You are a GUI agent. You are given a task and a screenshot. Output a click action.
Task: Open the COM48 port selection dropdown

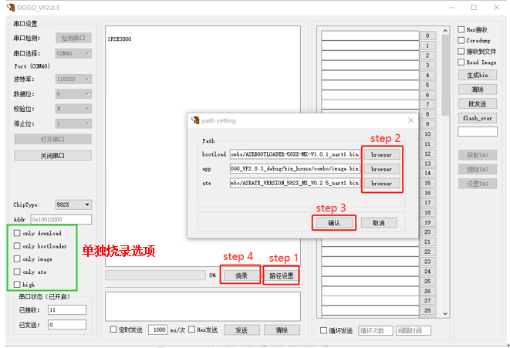click(x=73, y=53)
